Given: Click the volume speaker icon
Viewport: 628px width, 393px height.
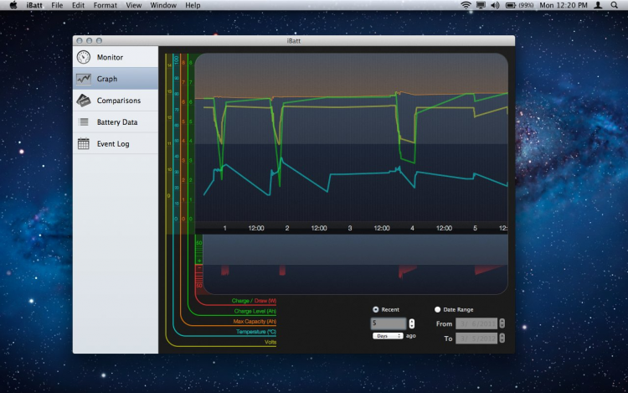Looking at the screenshot, I should [494, 5].
